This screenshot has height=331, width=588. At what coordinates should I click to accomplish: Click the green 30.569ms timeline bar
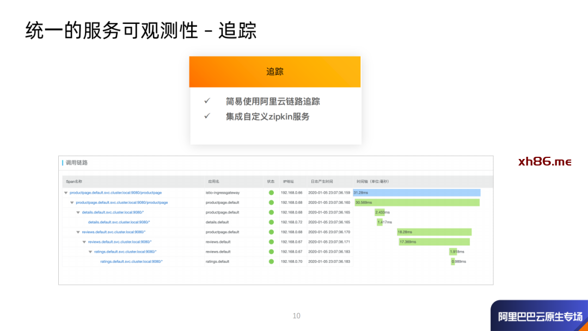point(417,203)
